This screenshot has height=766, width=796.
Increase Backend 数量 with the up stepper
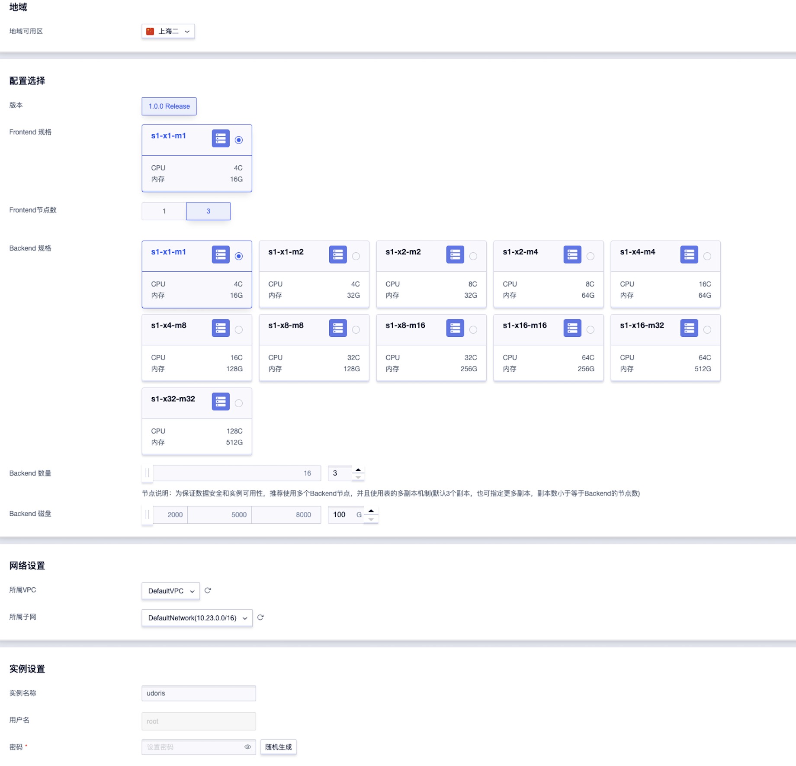tap(358, 470)
